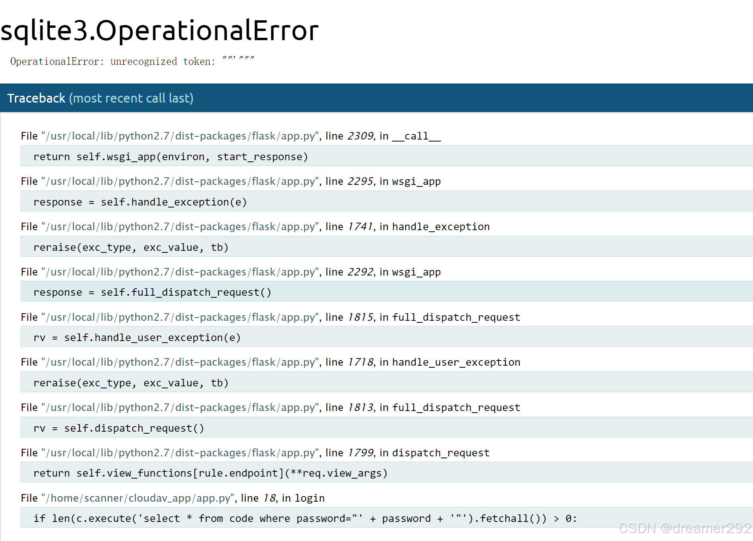Expand the 'response = self.full_dispatch_request()' code line
This screenshot has width=753, height=541.
pyautogui.click(x=152, y=292)
